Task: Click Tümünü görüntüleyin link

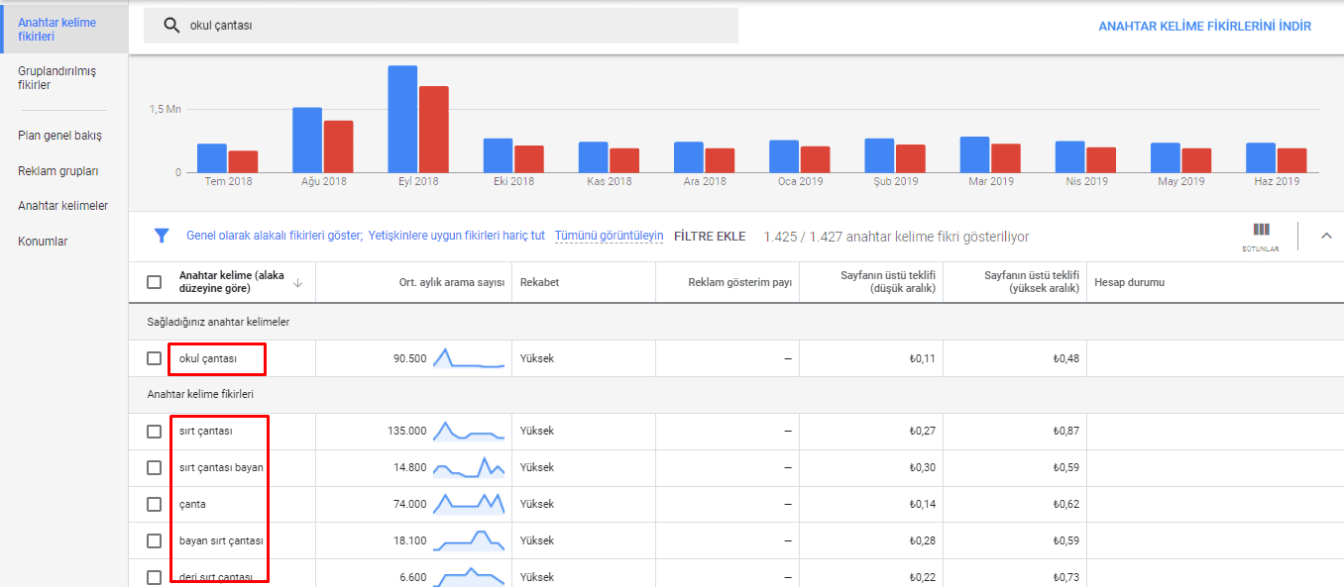Action: click(x=609, y=237)
